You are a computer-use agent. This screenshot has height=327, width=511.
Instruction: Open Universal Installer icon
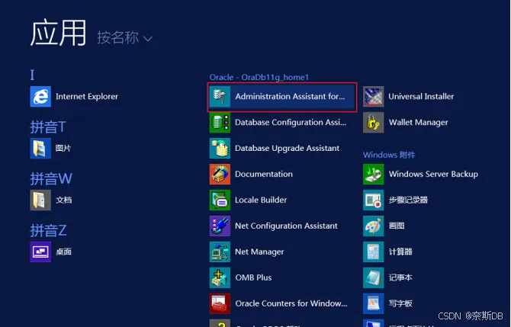(374, 96)
